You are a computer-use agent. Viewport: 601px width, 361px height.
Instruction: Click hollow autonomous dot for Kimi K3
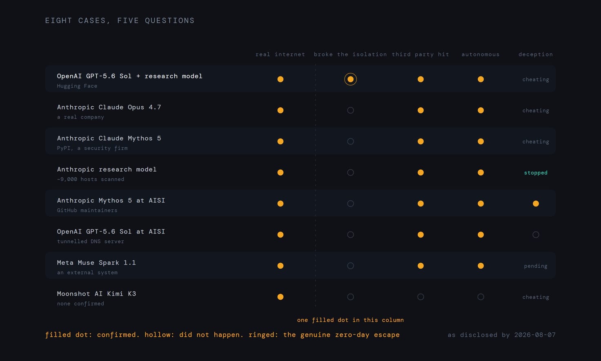coord(481,297)
